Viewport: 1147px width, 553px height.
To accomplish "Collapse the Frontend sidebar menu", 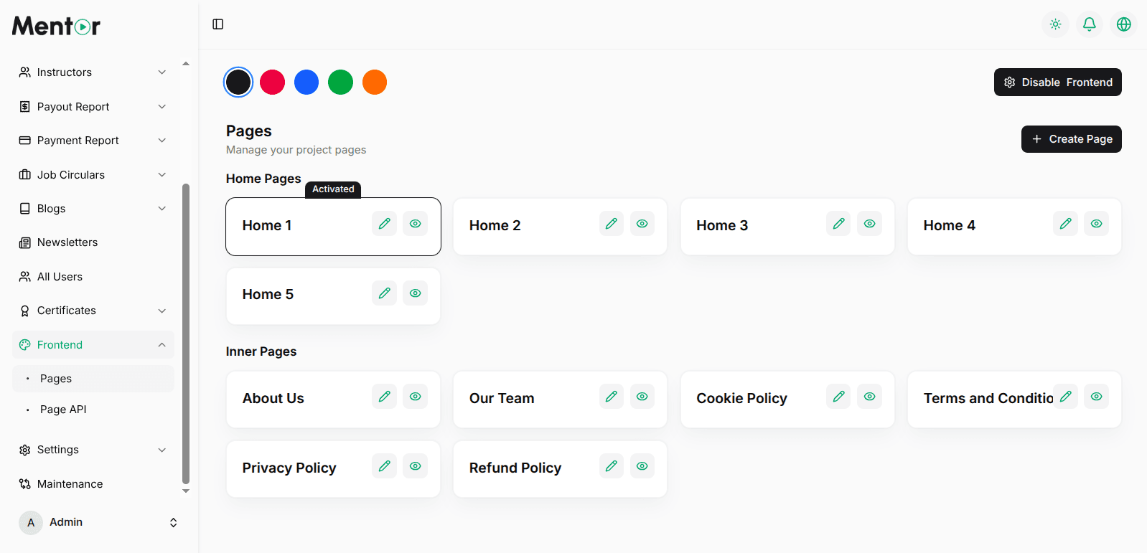I will point(162,344).
